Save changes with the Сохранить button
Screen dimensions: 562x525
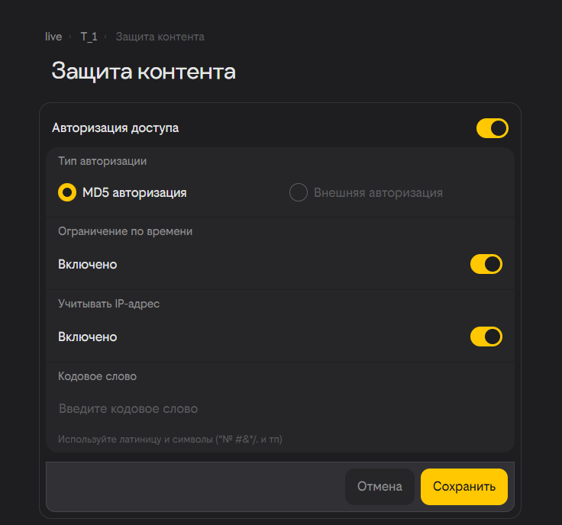464,487
